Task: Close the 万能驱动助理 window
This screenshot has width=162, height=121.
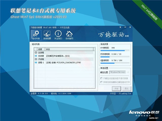Action: [130, 27]
